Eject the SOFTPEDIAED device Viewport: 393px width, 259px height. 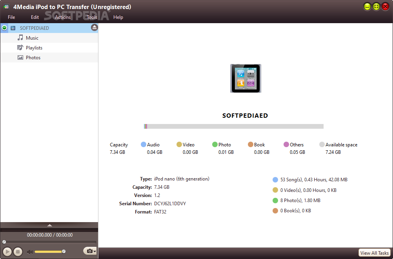[95, 27]
